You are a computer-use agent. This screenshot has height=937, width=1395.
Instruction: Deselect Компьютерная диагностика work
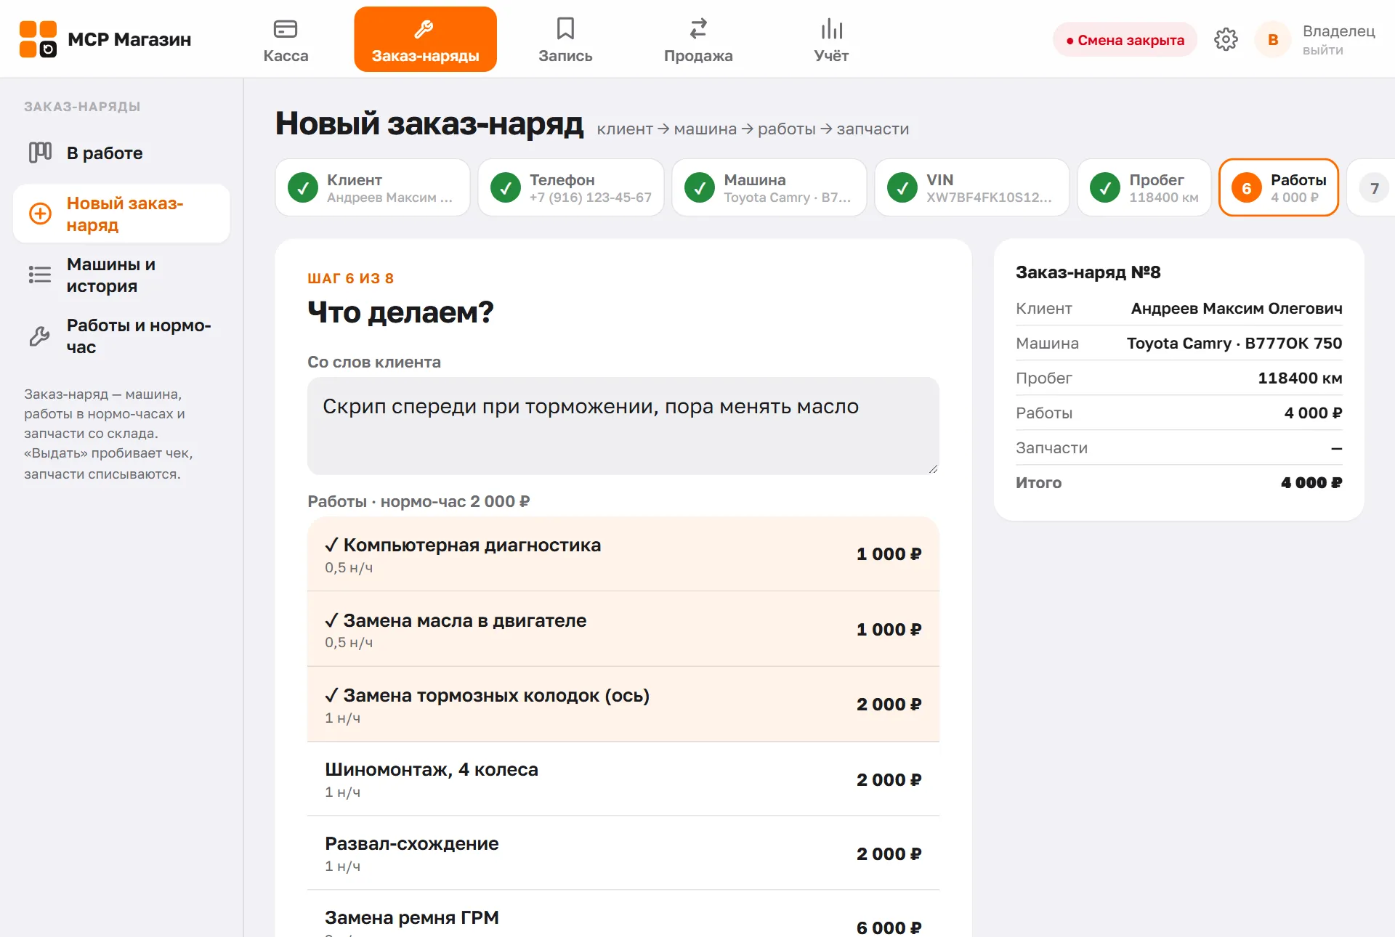point(623,554)
